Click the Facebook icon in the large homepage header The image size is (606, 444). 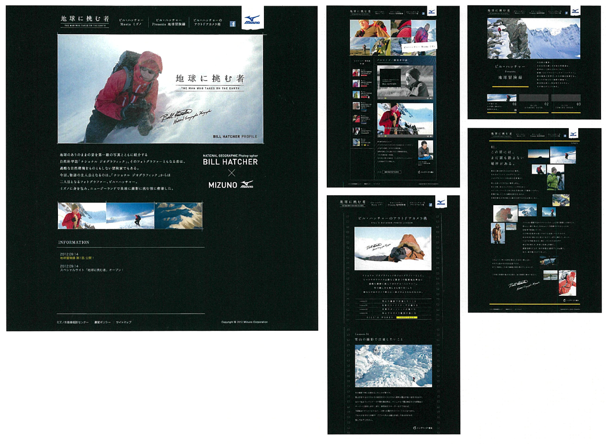(x=233, y=23)
